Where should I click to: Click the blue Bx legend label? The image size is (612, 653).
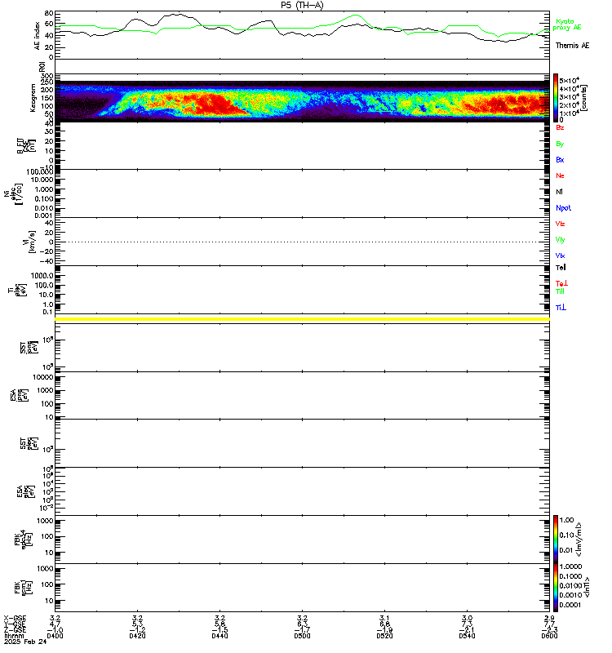pyautogui.click(x=560, y=159)
